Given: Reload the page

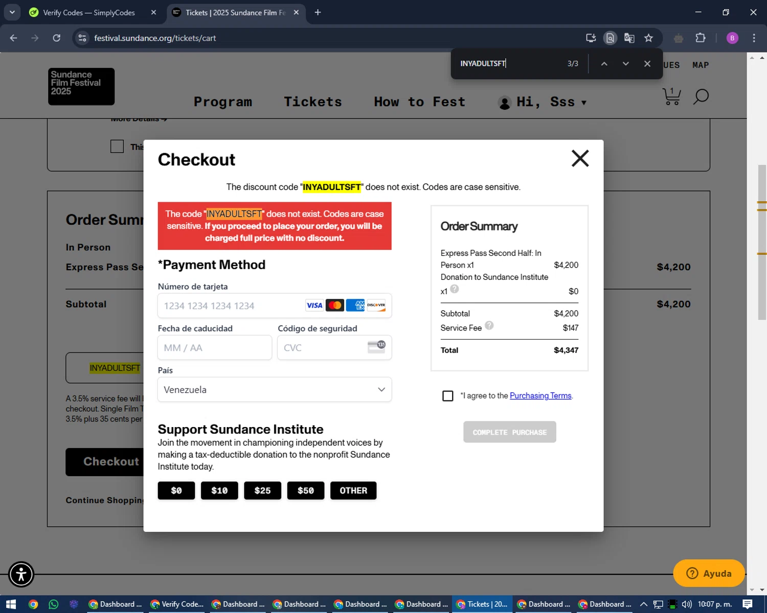Looking at the screenshot, I should [x=56, y=38].
